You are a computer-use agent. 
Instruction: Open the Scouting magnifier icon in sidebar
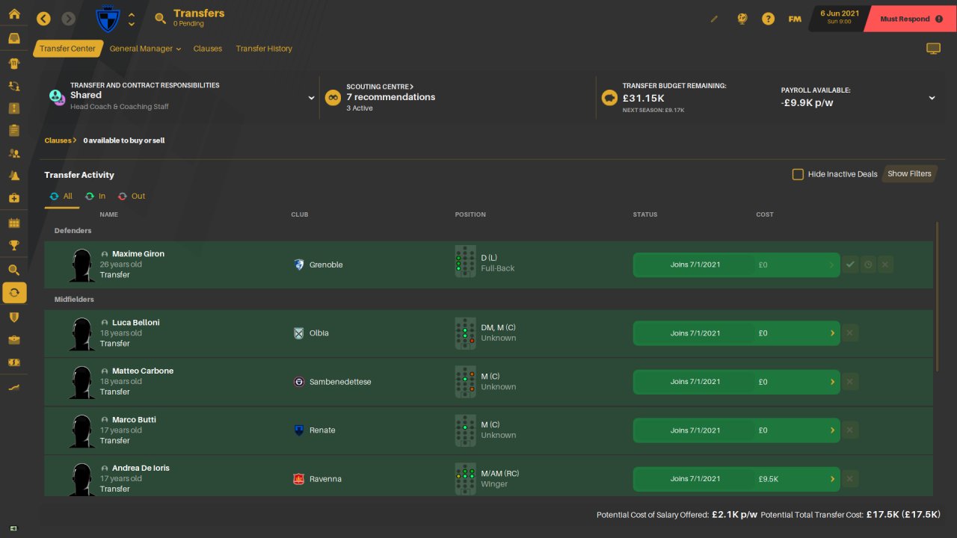coord(14,270)
